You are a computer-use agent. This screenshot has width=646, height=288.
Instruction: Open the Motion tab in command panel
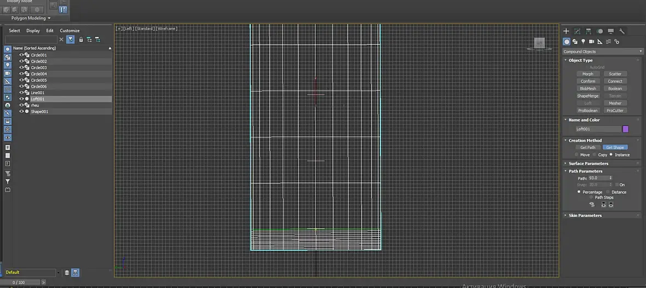(x=599, y=31)
